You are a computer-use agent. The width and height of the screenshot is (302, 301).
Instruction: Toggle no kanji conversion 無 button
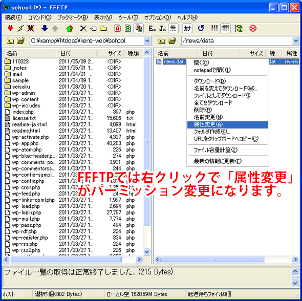pyautogui.click(x=173, y=29)
